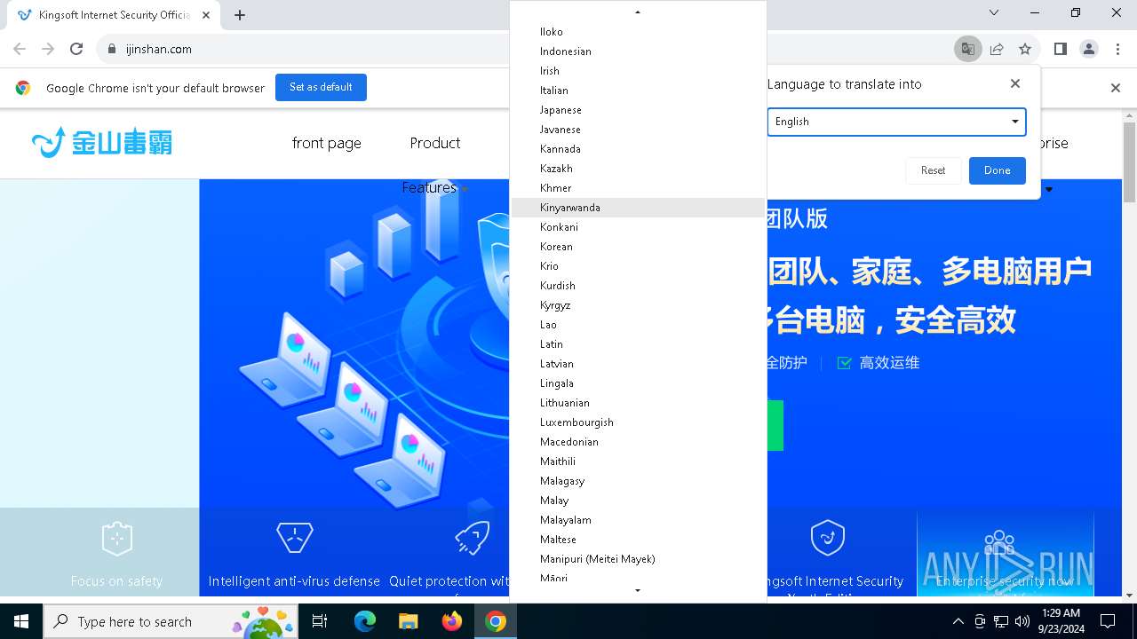Click the share page icon
This screenshot has width=1137, height=639.
[x=997, y=49]
